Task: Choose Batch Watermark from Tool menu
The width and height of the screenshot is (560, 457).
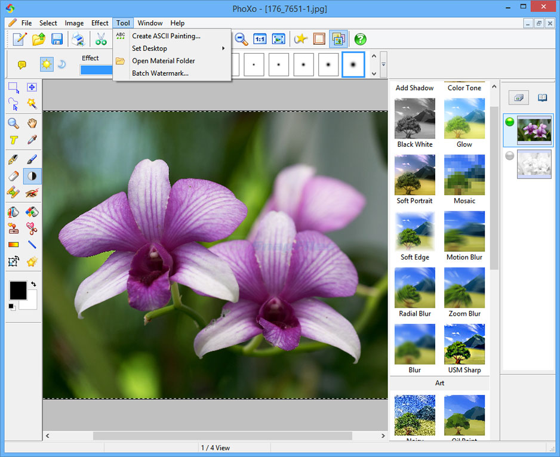Action: click(x=160, y=73)
